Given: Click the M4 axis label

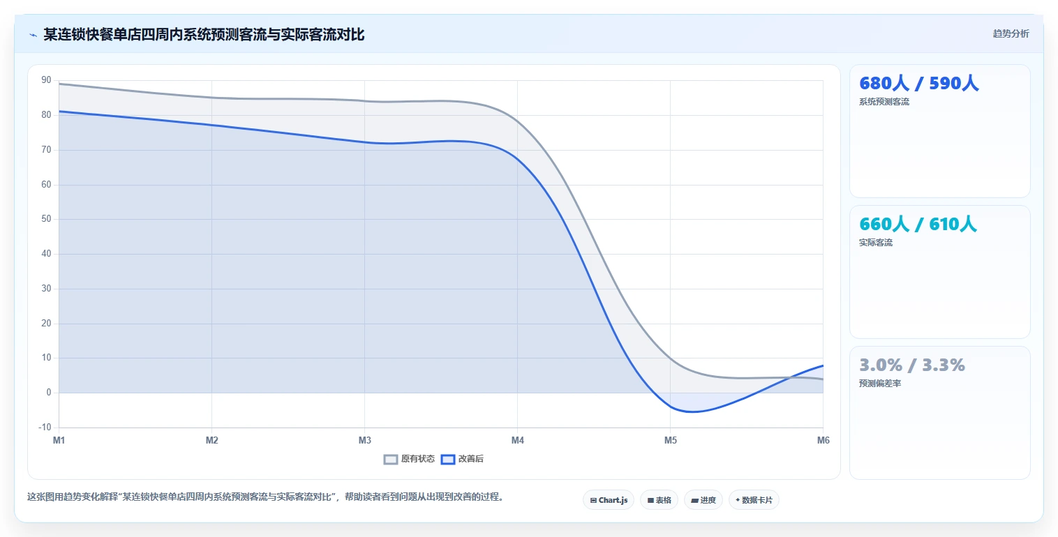Looking at the screenshot, I should coord(517,440).
